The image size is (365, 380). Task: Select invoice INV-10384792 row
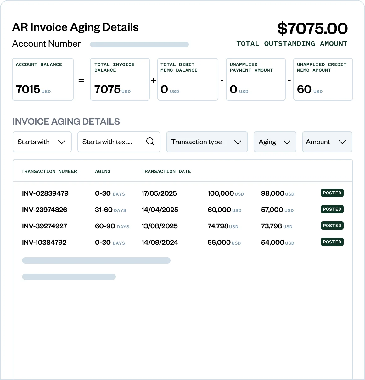coord(44,243)
